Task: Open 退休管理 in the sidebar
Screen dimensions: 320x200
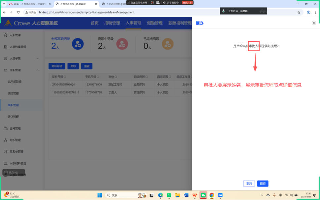Action: (x=21, y=117)
